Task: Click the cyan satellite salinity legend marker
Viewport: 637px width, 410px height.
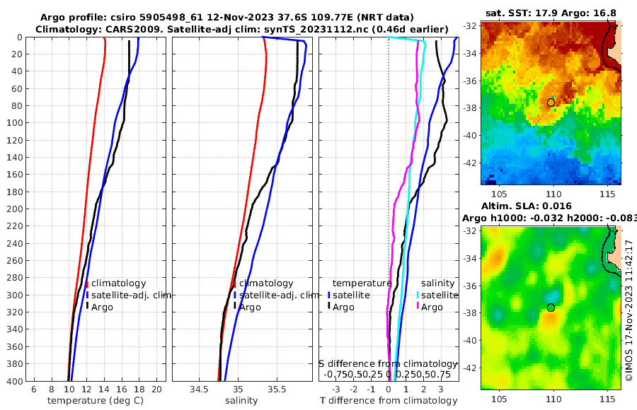Action: [x=418, y=295]
